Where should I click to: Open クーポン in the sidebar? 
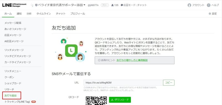[9, 77]
